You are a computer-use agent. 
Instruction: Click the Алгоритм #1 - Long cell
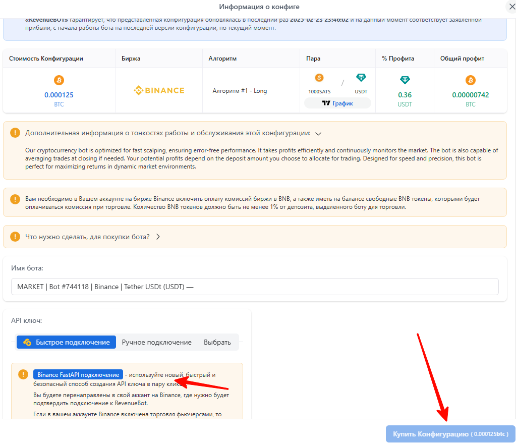coord(240,90)
